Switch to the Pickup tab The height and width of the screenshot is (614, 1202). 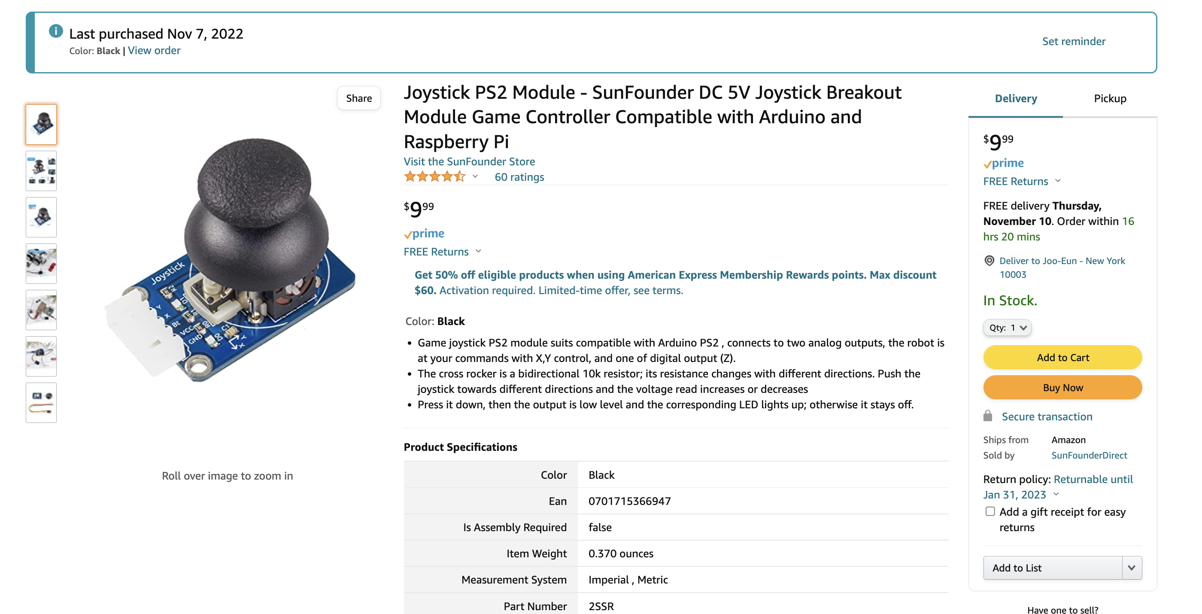(x=1110, y=98)
